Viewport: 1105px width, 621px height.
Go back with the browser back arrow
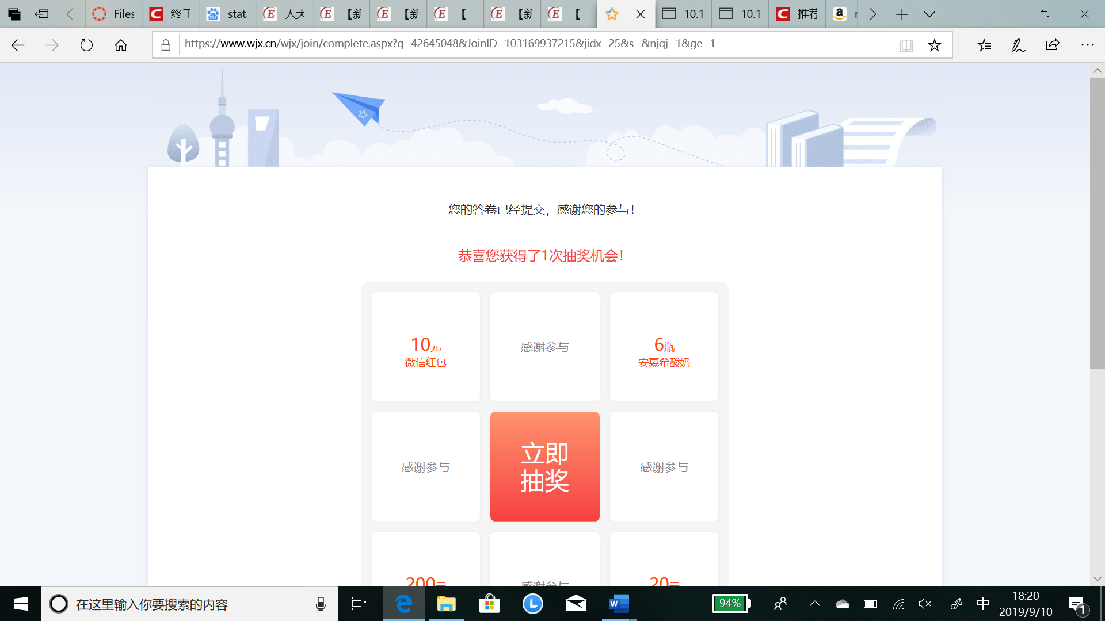tap(18, 45)
